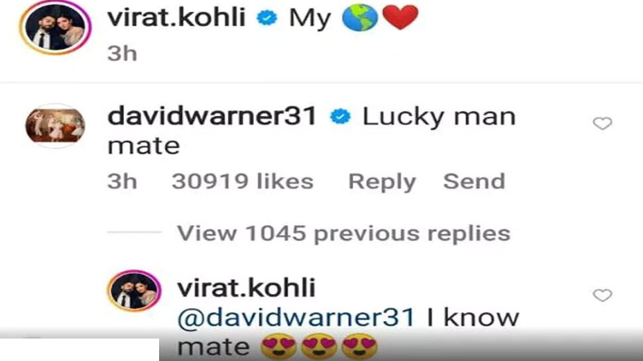Open virat.kohli's profile picture at top
The image size is (643, 361).
pyautogui.click(x=56, y=27)
